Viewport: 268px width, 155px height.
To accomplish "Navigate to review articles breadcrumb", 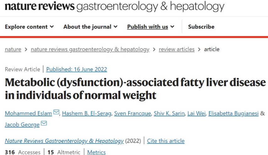I will (177, 49).
